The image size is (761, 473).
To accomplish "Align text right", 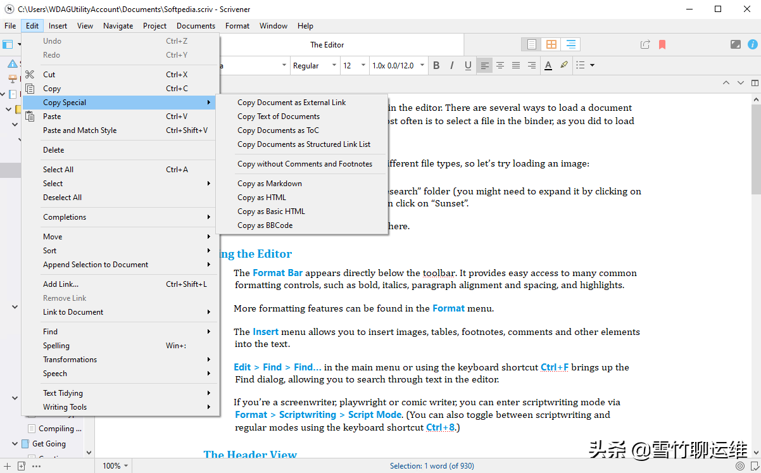I will click(x=532, y=65).
